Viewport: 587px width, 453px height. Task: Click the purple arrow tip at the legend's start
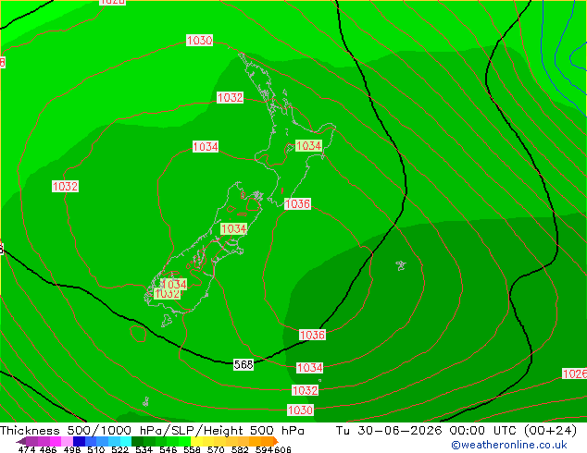tap(21, 441)
